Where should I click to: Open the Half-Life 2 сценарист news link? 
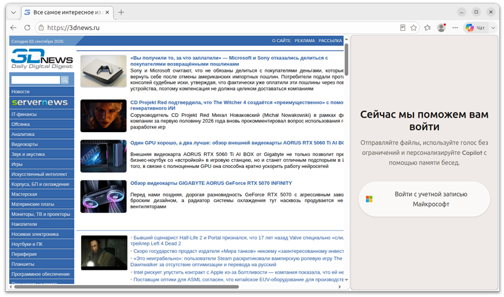(237, 240)
